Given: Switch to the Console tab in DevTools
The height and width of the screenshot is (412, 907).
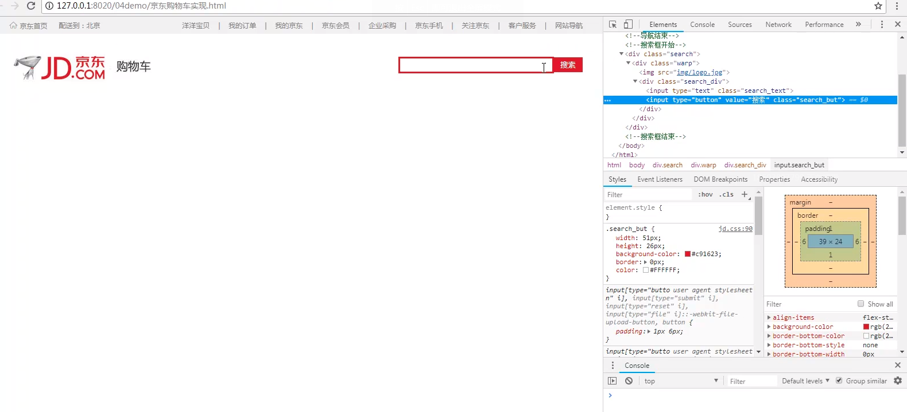Looking at the screenshot, I should click(702, 25).
